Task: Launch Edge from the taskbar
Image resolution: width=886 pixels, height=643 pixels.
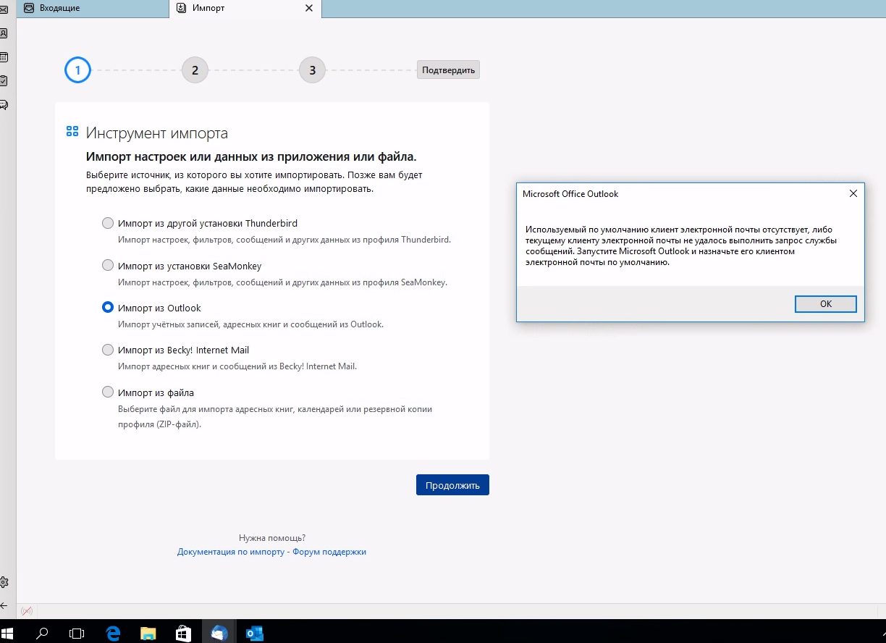Action: 113,634
